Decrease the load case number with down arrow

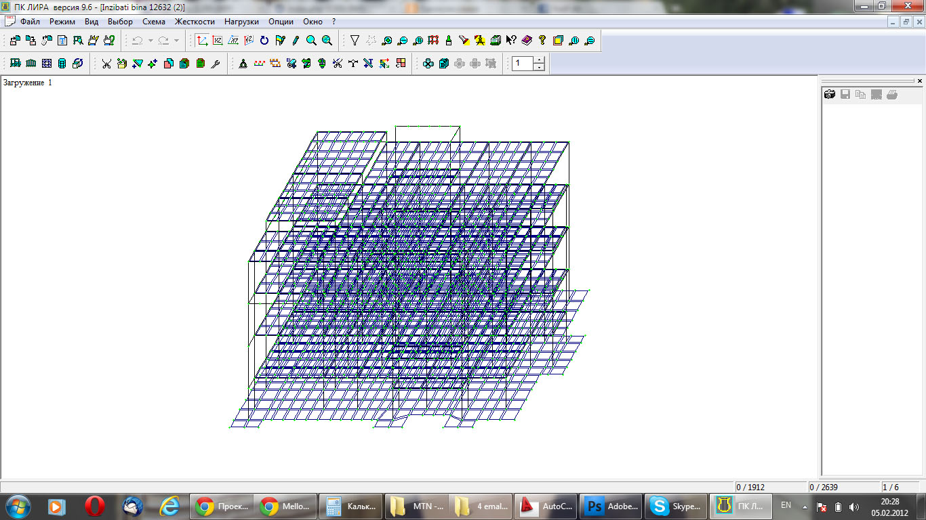pyautogui.click(x=539, y=67)
